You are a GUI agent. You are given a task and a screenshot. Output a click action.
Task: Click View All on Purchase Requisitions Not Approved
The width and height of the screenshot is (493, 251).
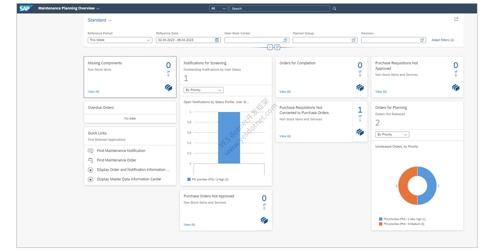(x=381, y=92)
